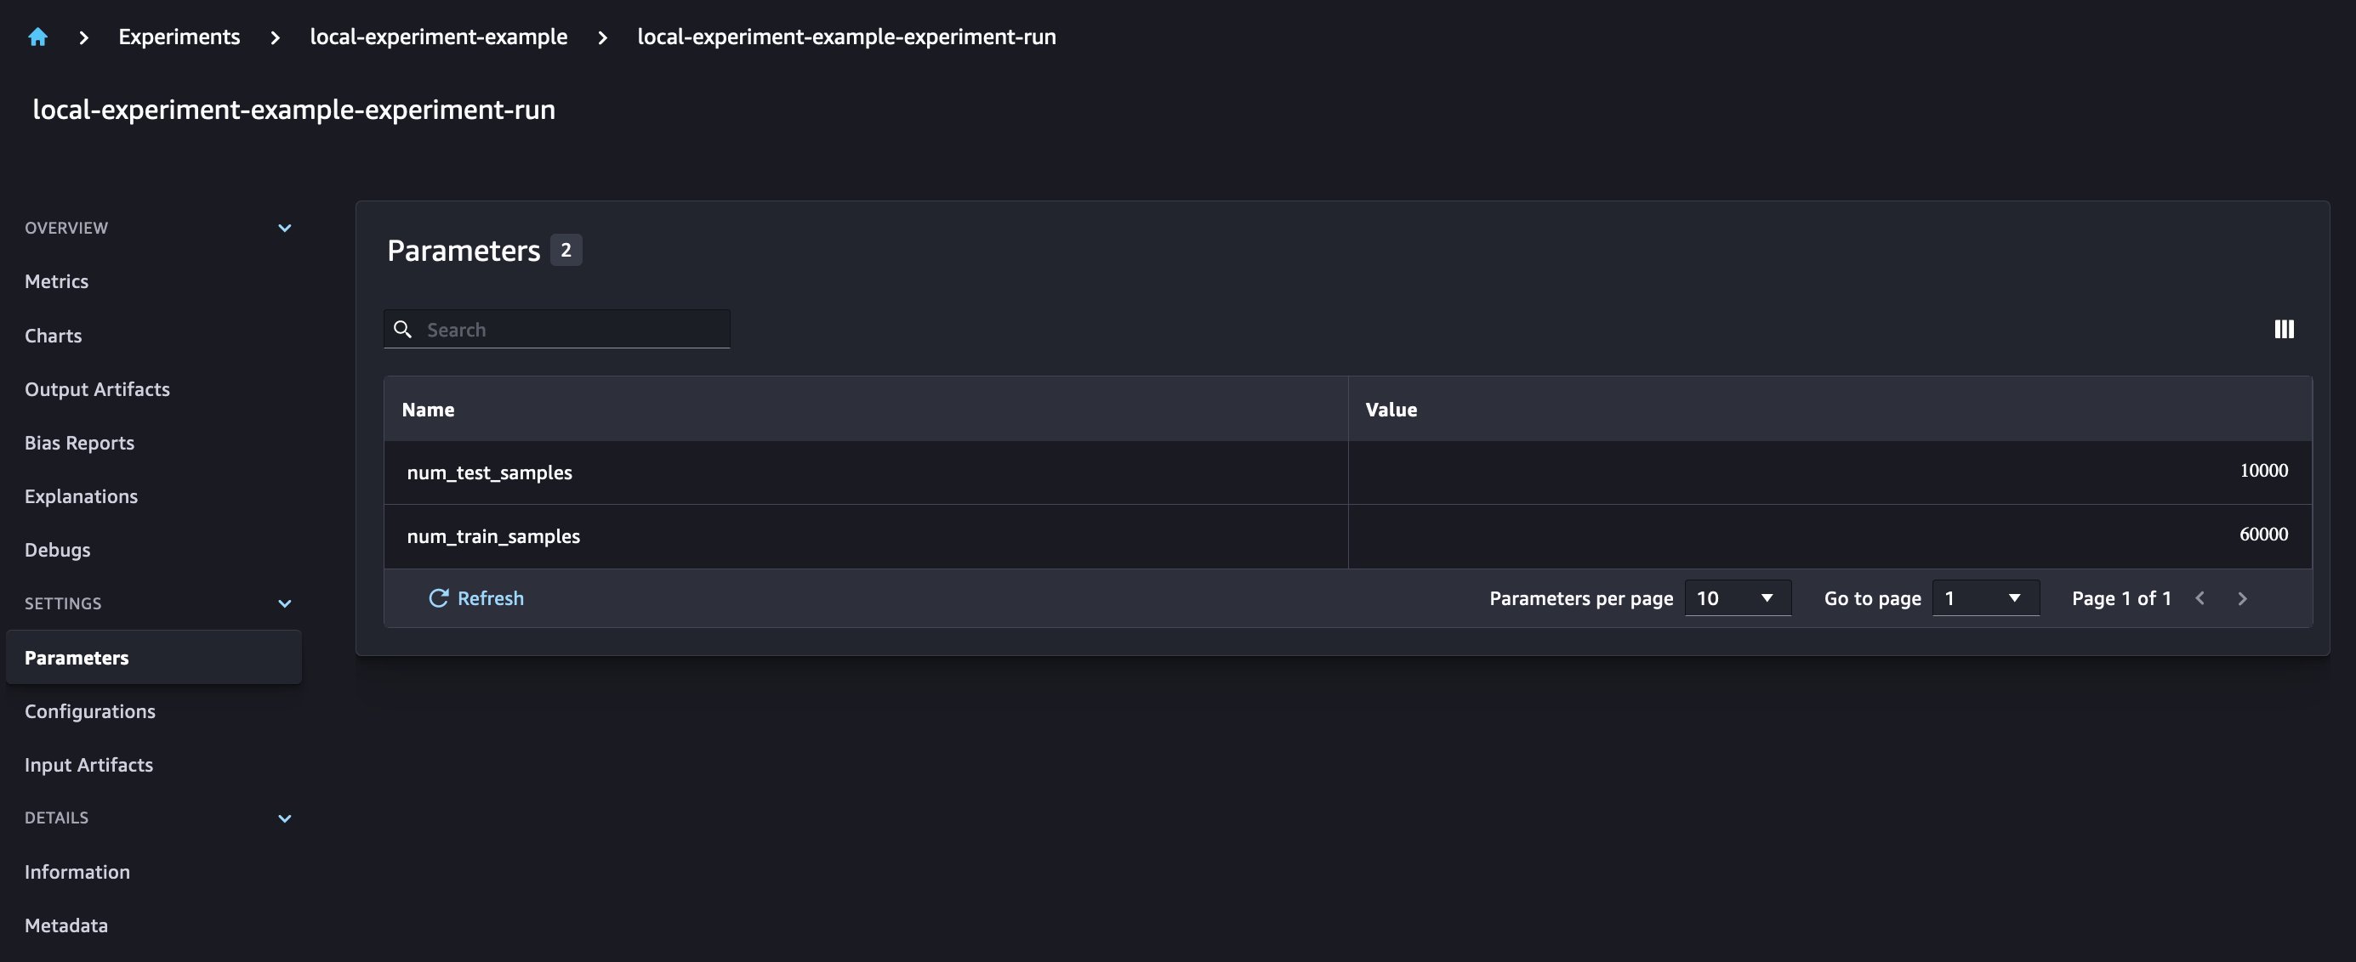Switch to Charts in the sidebar
Image resolution: width=2356 pixels, height=962 pixels.
click(x=53, y=336)
